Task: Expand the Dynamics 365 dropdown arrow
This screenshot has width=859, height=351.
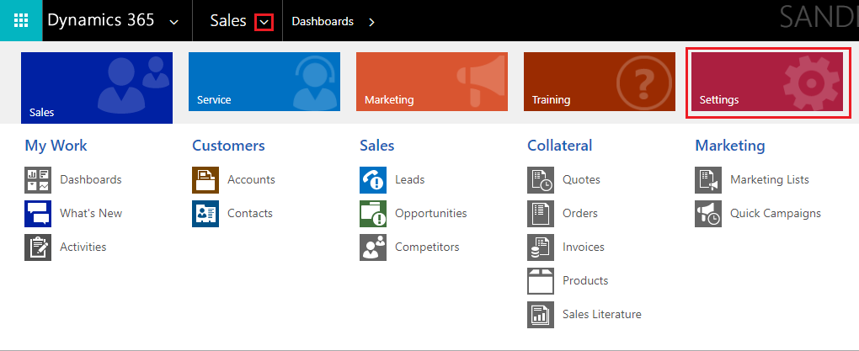Action: [174, 22]
